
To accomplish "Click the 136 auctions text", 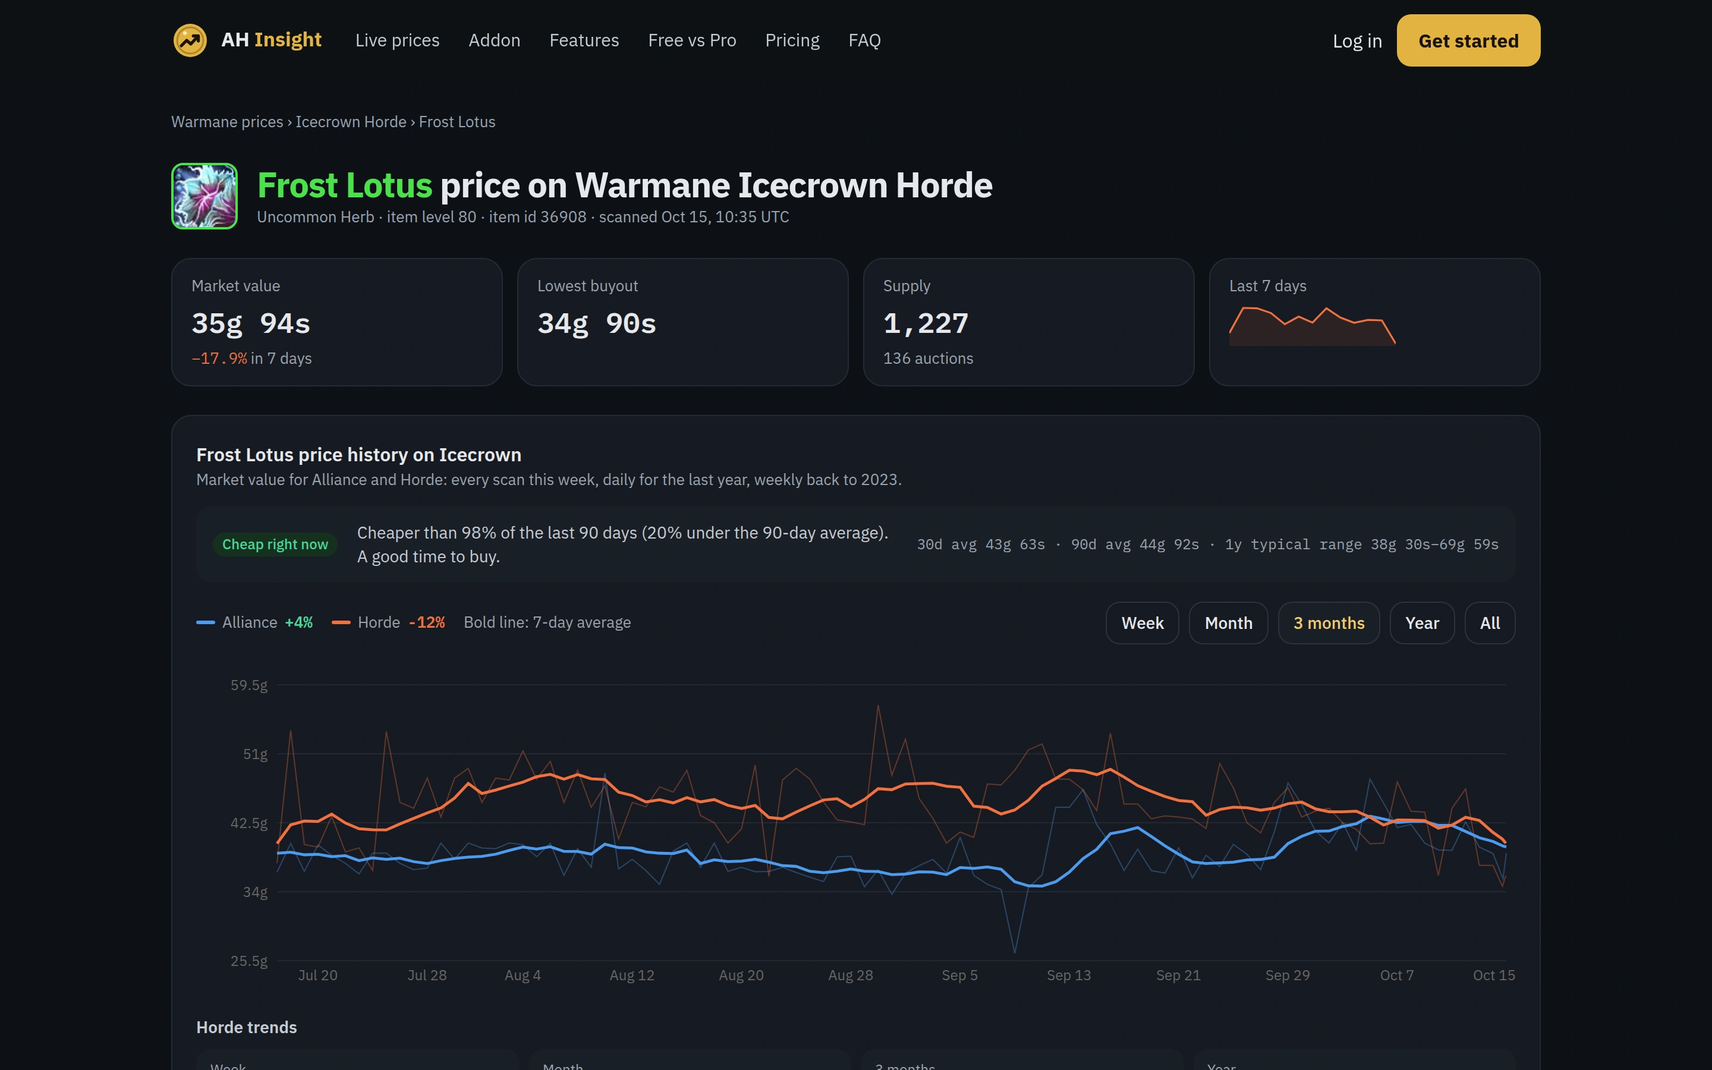I will (928, 358).
